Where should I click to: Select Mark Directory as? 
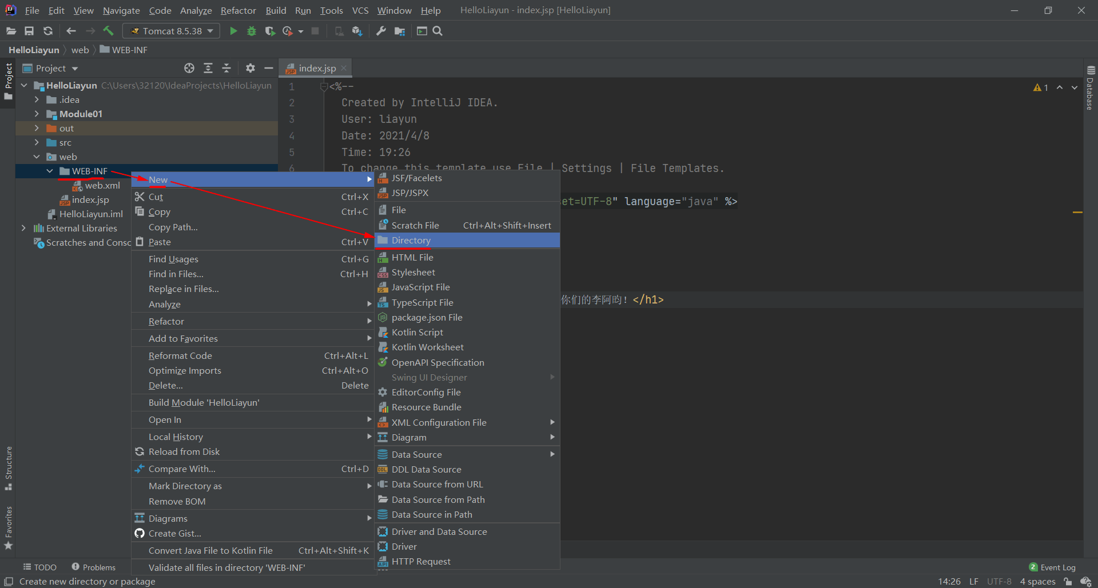253,486
